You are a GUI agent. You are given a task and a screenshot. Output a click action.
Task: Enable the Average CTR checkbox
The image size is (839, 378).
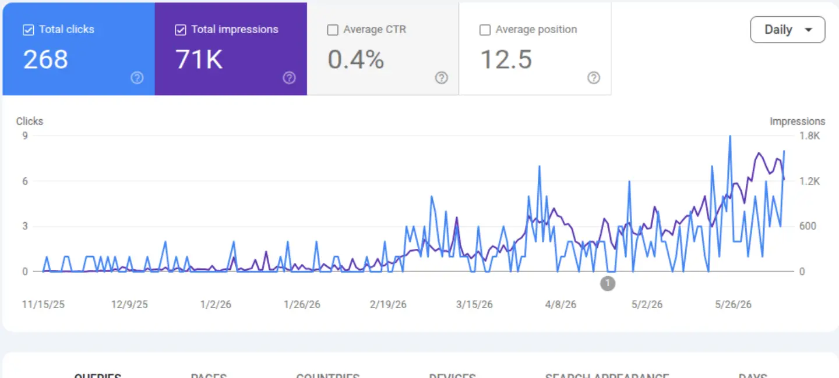click(333, 30)
